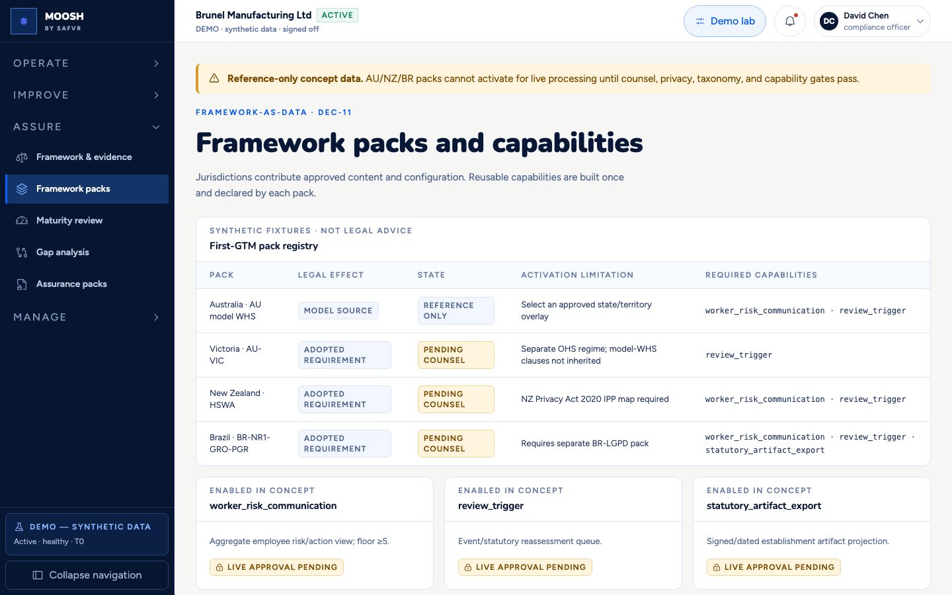Select the Brazil · BR-NR1-GRO-PGR pack

[x=239, y=444]
